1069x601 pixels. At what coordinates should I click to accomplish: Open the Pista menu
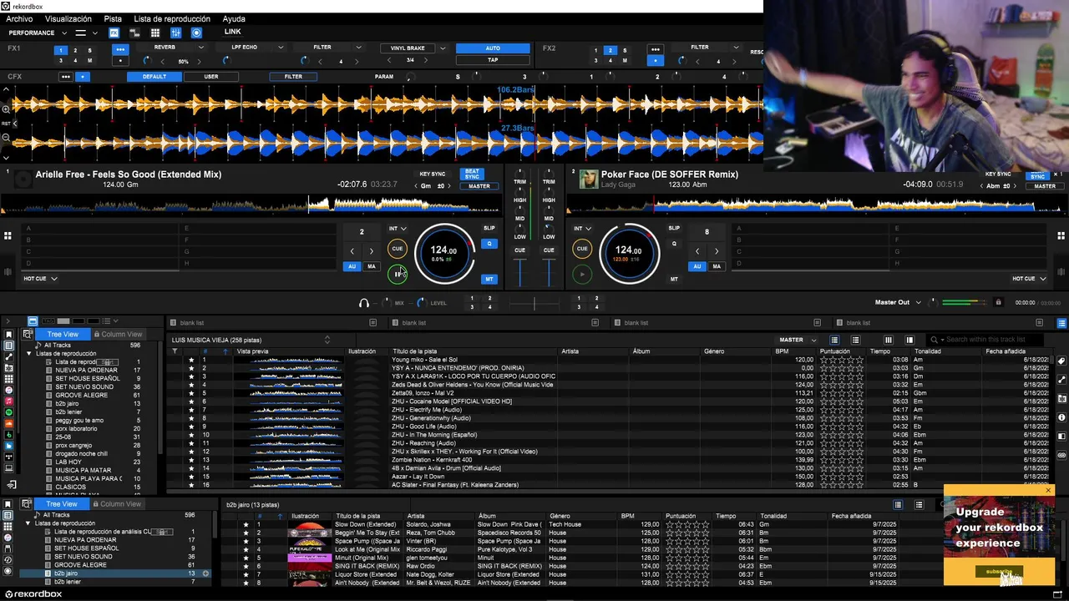coord(113,18)
